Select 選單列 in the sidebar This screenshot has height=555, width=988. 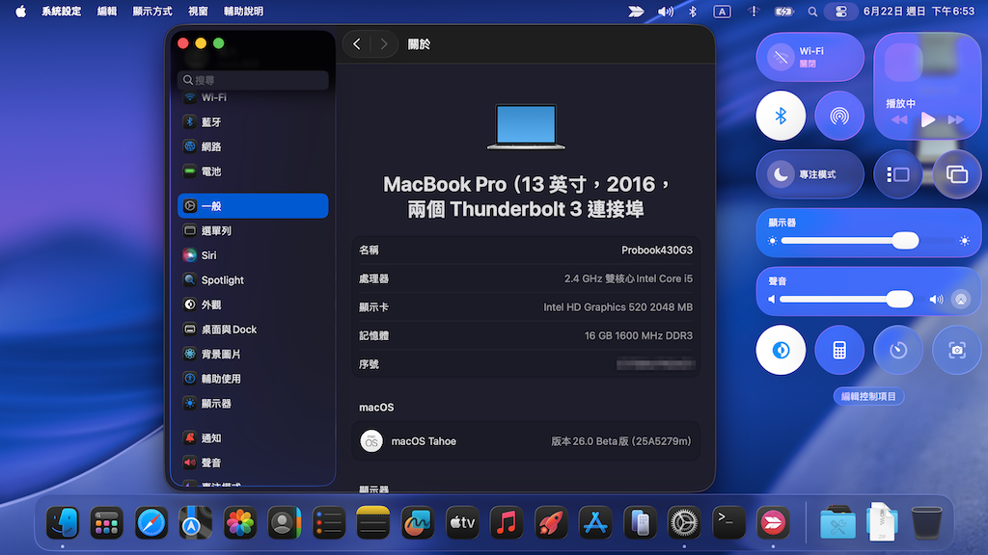point(253,231)
